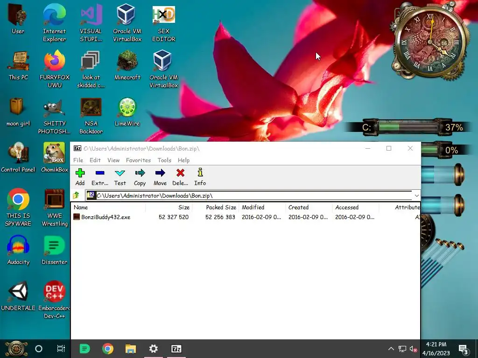Select the WWE Wrestling desktop icon
478x358 pixels.
coord(55,207)
